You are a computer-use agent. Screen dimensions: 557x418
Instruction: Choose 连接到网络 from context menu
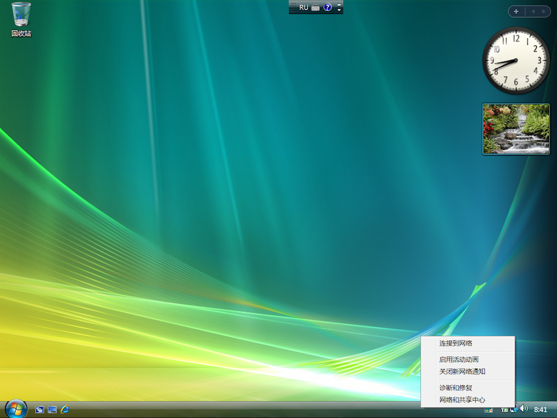[468, 343]
